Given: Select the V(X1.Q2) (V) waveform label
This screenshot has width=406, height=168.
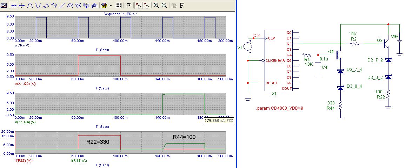Looking at the screenshot, I should (25, 84).
